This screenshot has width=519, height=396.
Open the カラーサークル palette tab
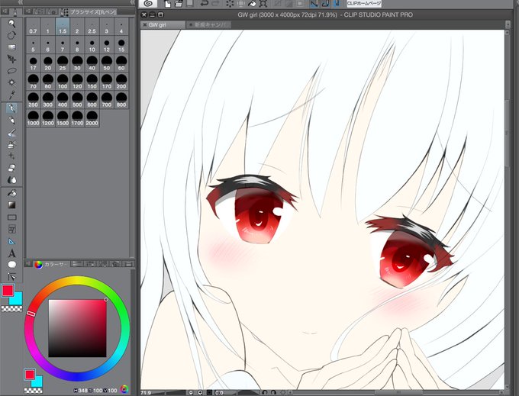(51, 264)
